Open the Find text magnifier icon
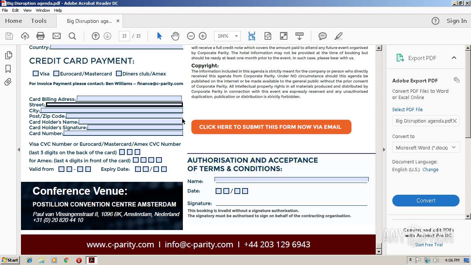 click(72, 36)
